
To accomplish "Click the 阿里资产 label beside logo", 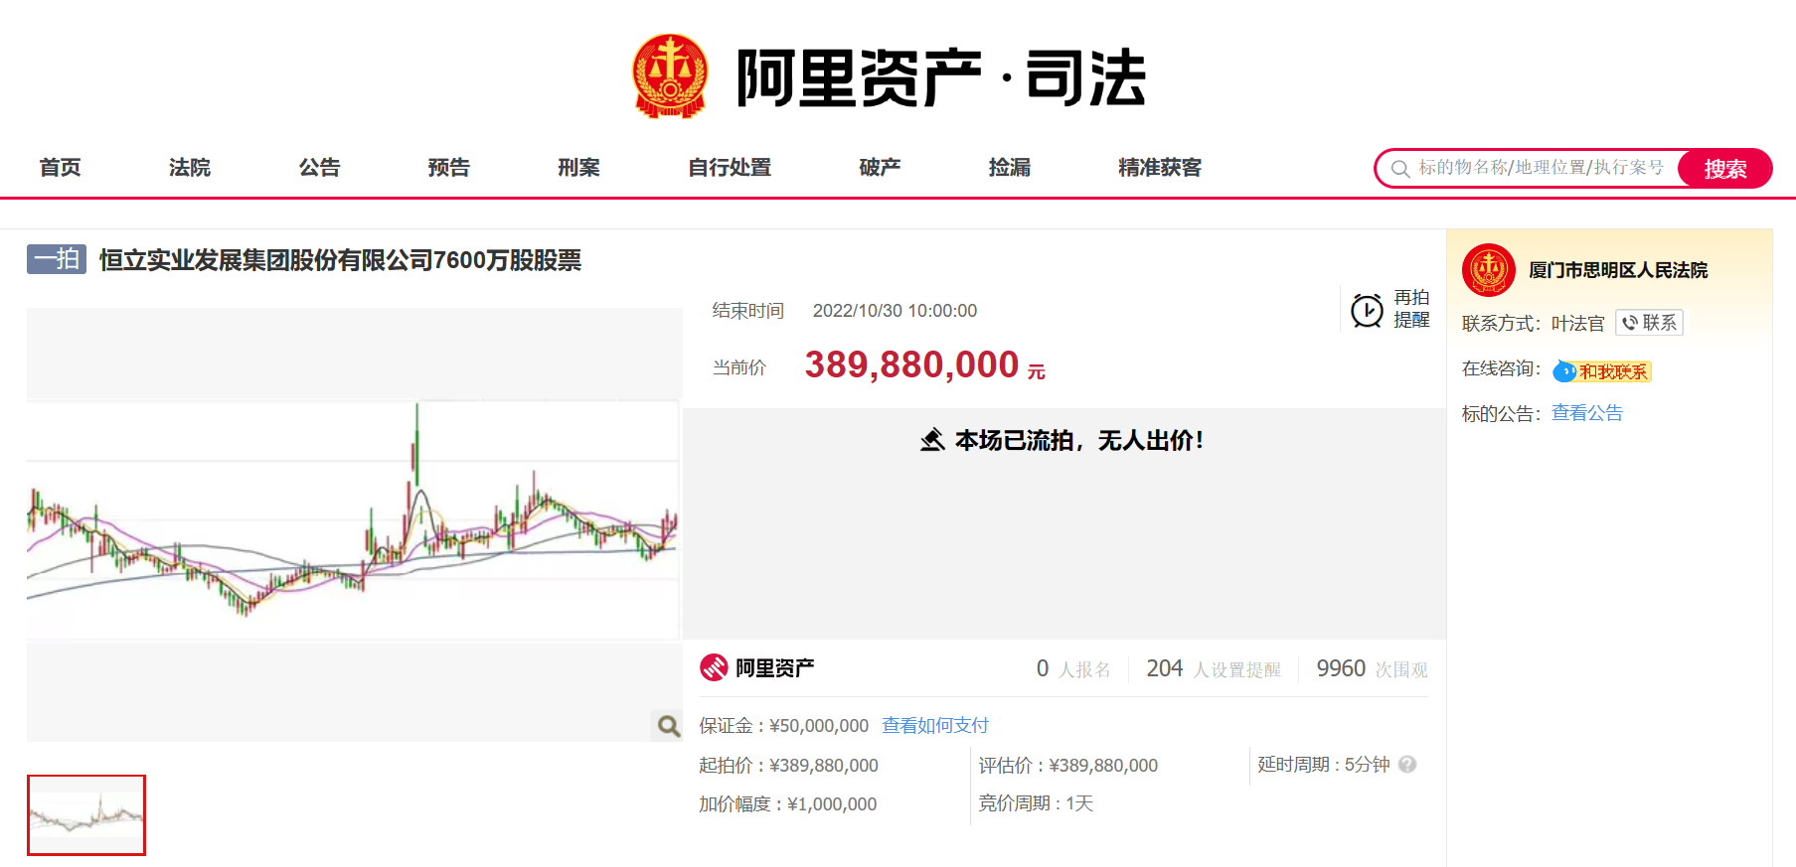I will tap(774, 668).
